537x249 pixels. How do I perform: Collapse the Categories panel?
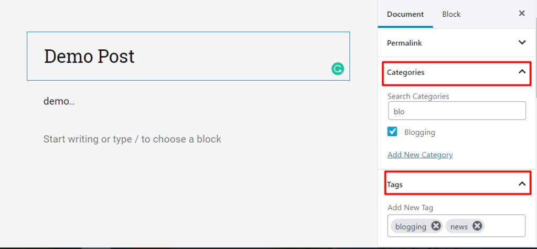[522, 72]
